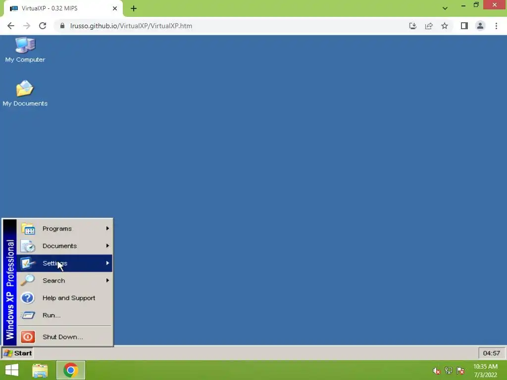The height and width of the screenshot is (380, 507).
Task: Click the share page icon
Action: (x=429, y=26)
